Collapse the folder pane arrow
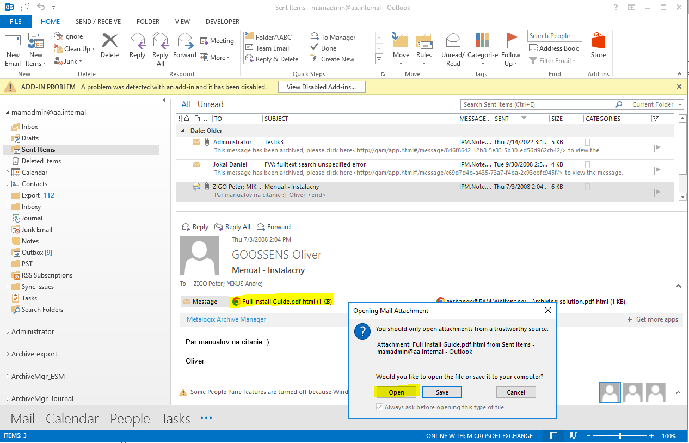Screen dimensions: 689x443 click(164, 100)
